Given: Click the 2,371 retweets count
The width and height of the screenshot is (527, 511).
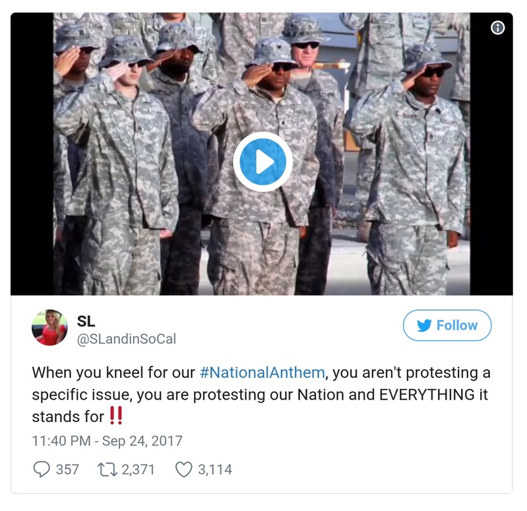Looking at the screenshot, I should coord(139,469).
